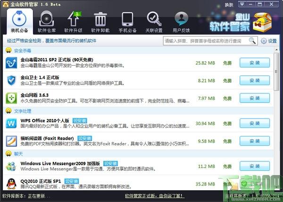
Task: Collapse the 文字处理 category group
Action: coord(8,110)
